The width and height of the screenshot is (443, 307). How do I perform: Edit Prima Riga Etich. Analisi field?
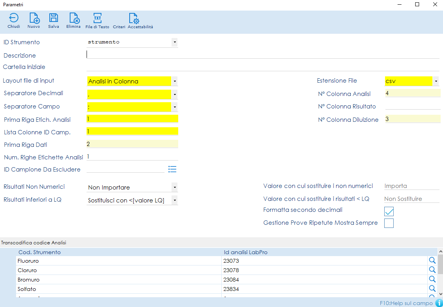(x=132, y=119)
